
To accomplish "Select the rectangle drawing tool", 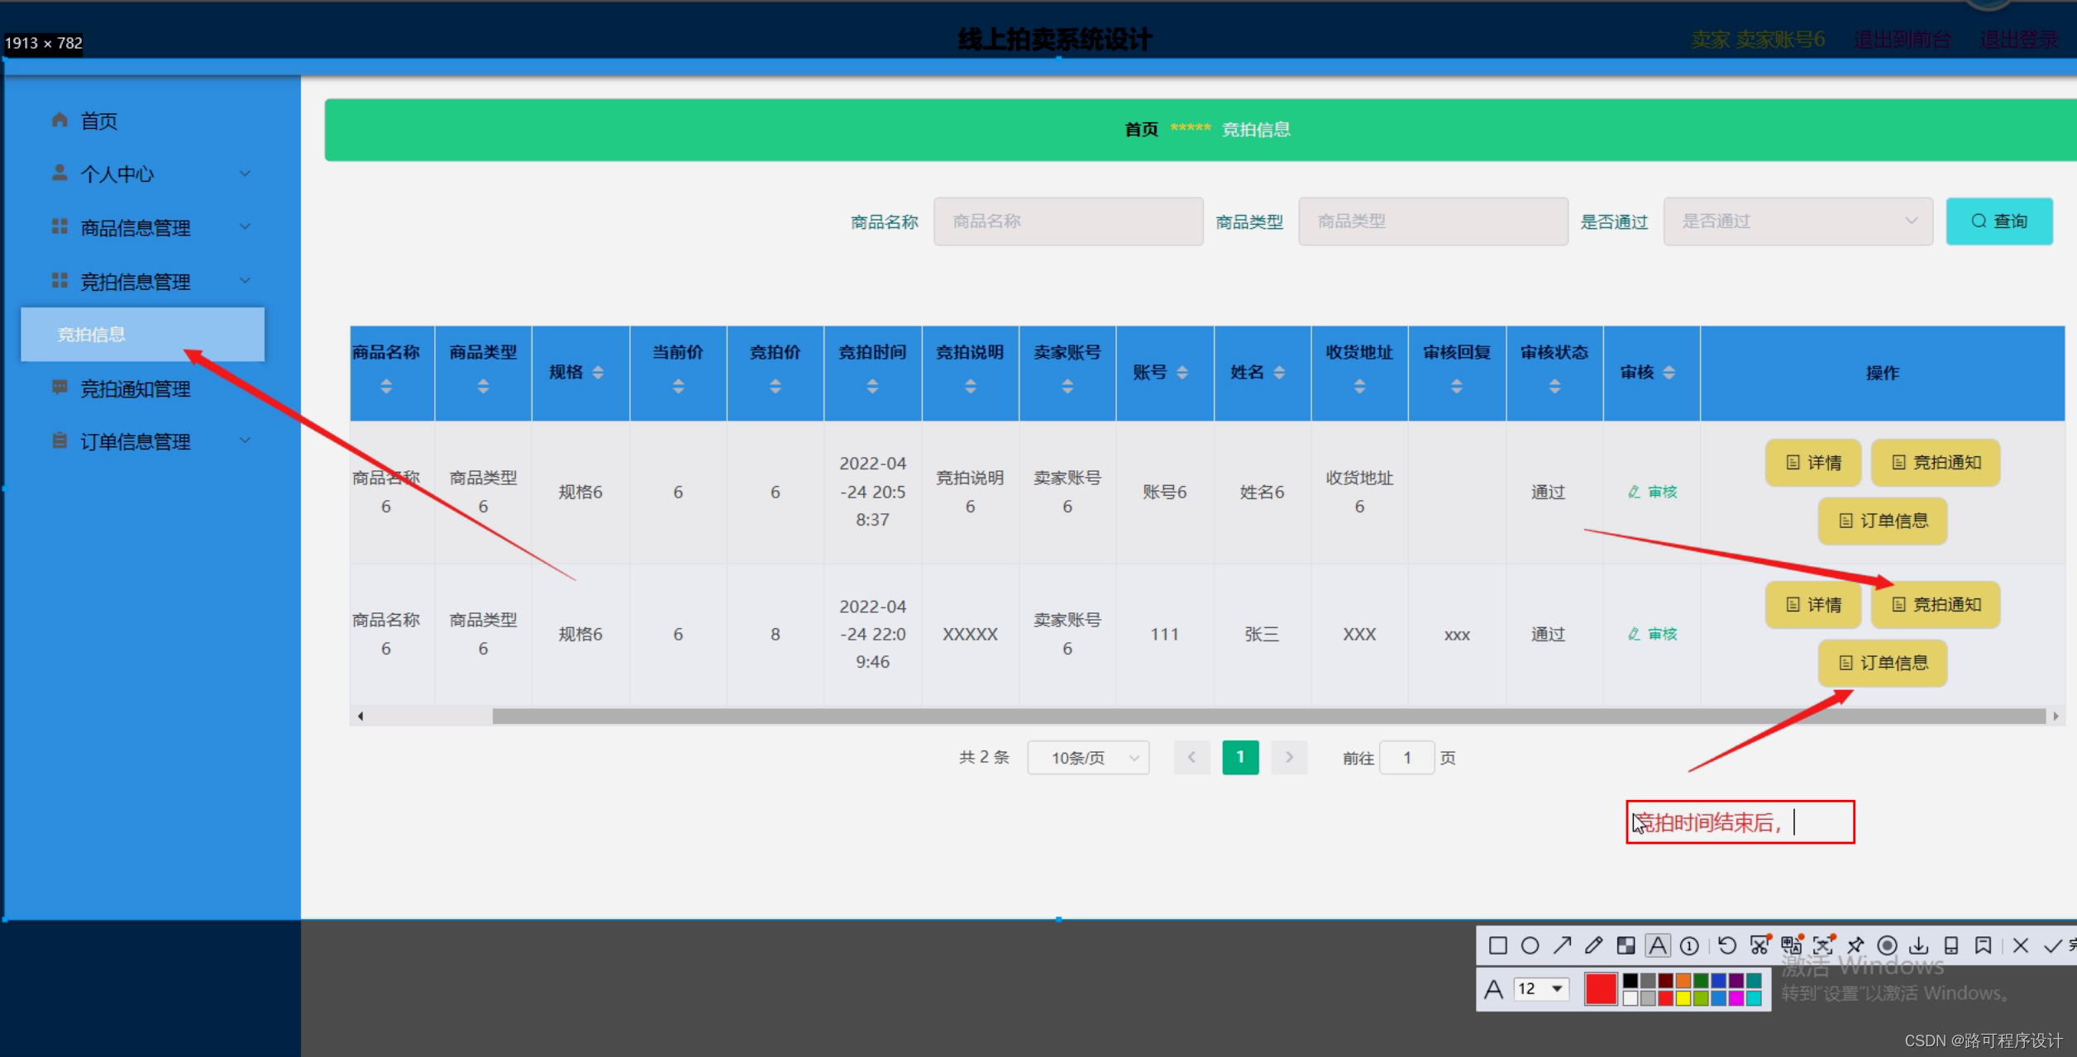I will click(1497, 945).
